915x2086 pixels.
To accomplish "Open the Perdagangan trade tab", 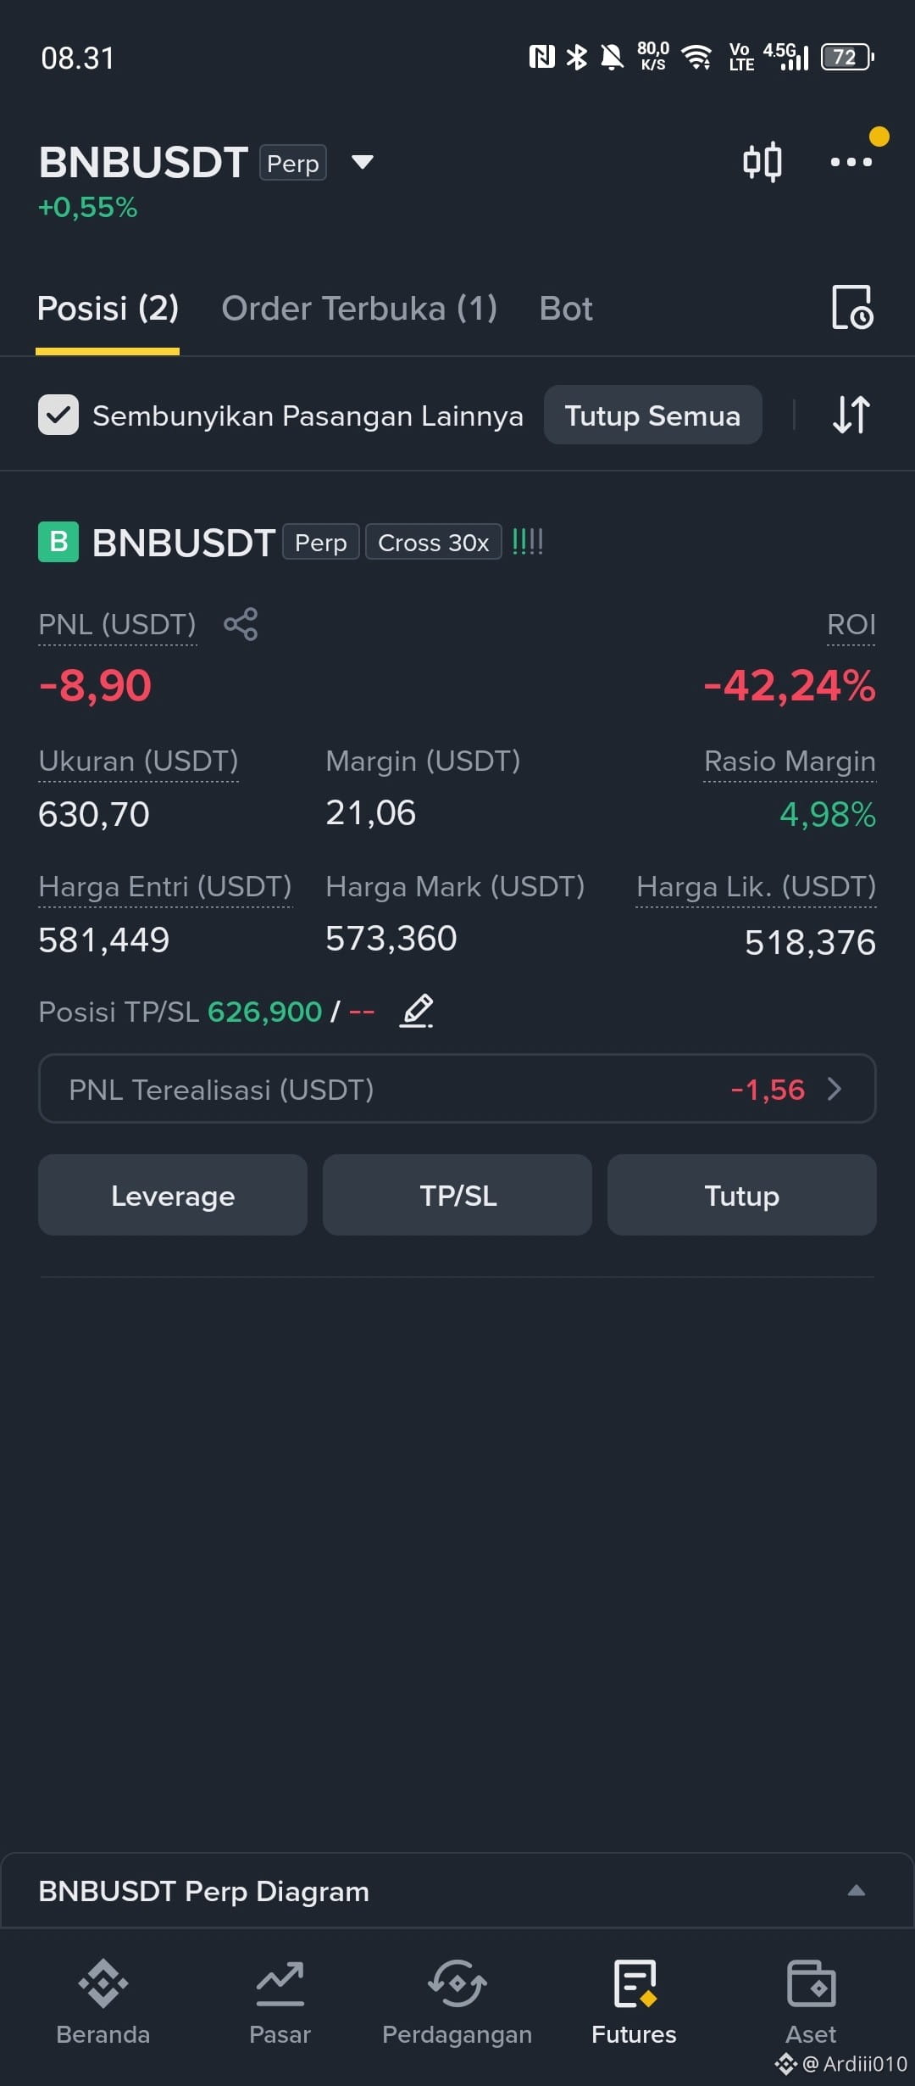I will pos(457,2001).
